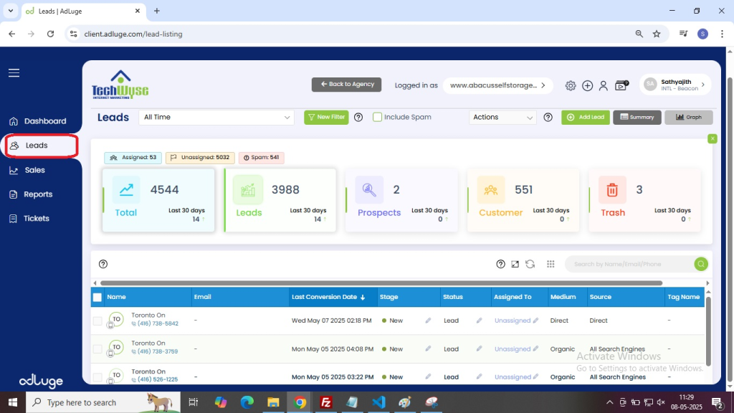
Task: Click the settings gear icon in header
Action: coord(571,85)
